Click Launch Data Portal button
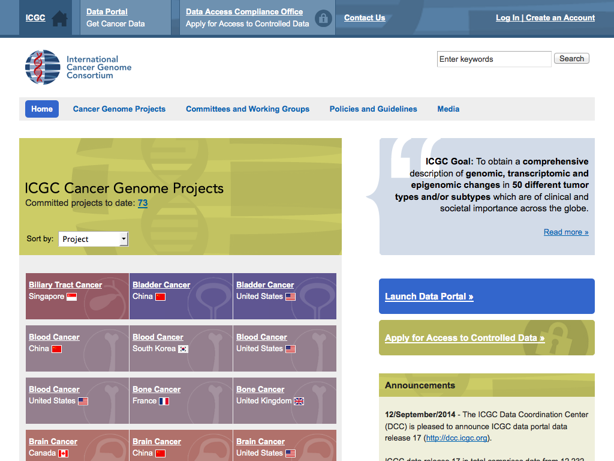The image size is (614, 461). pos(487,297)
